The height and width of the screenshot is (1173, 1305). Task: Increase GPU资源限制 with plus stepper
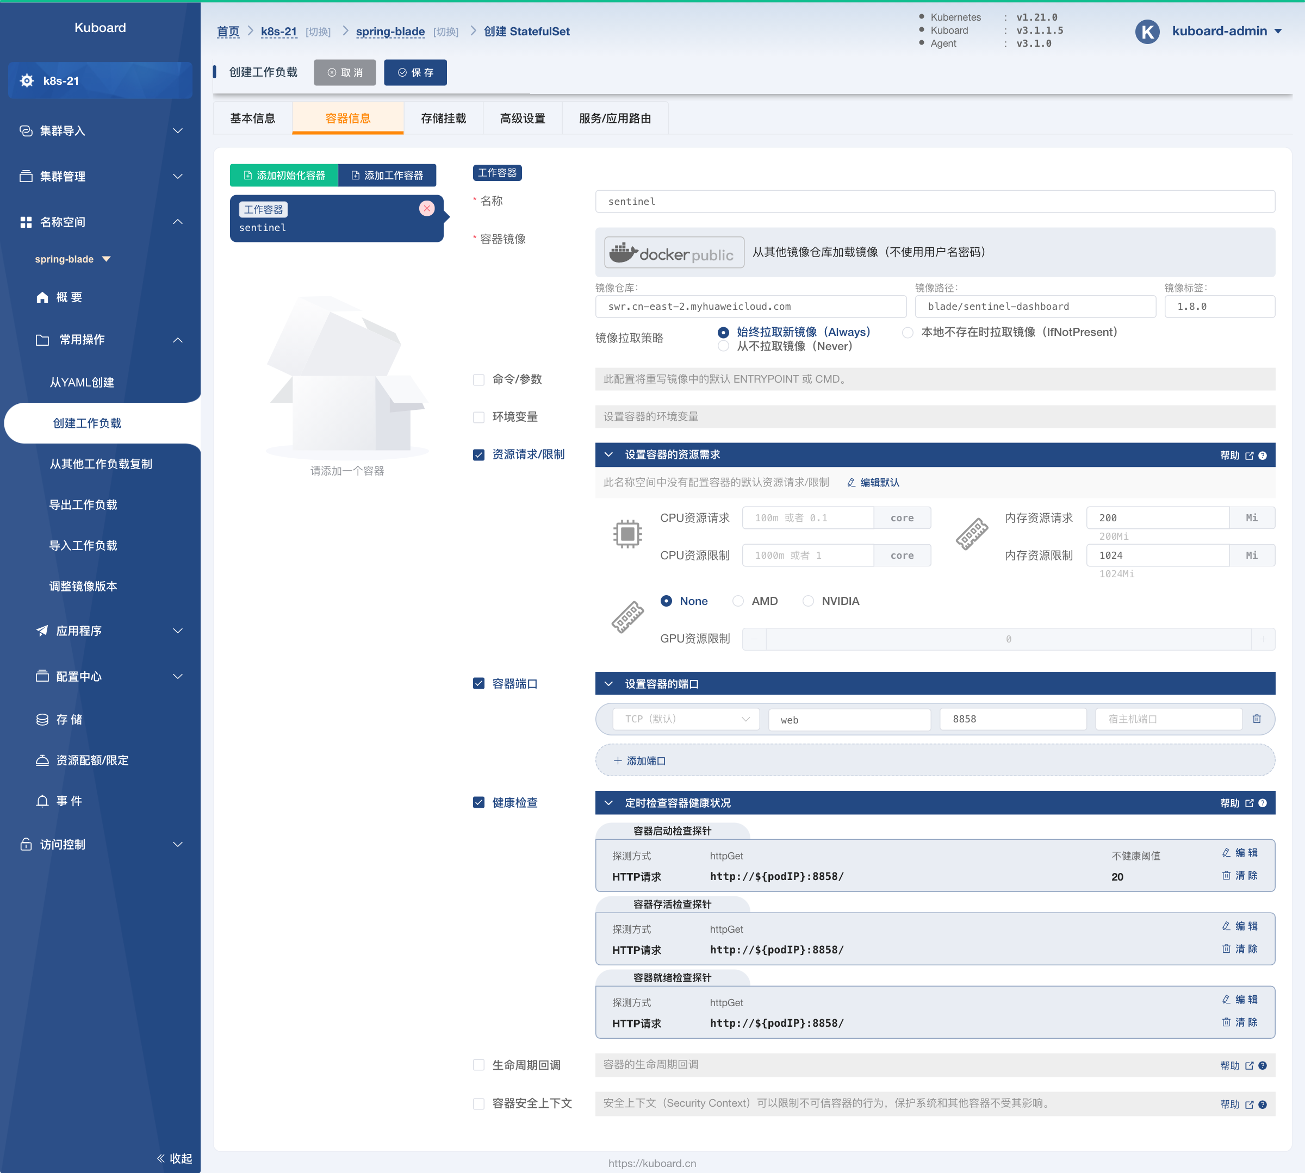point(1263,639)
